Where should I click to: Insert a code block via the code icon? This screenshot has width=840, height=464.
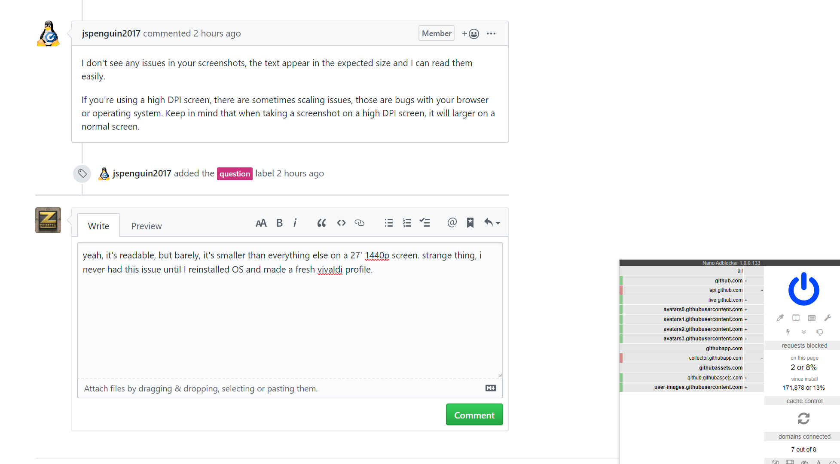341,223
